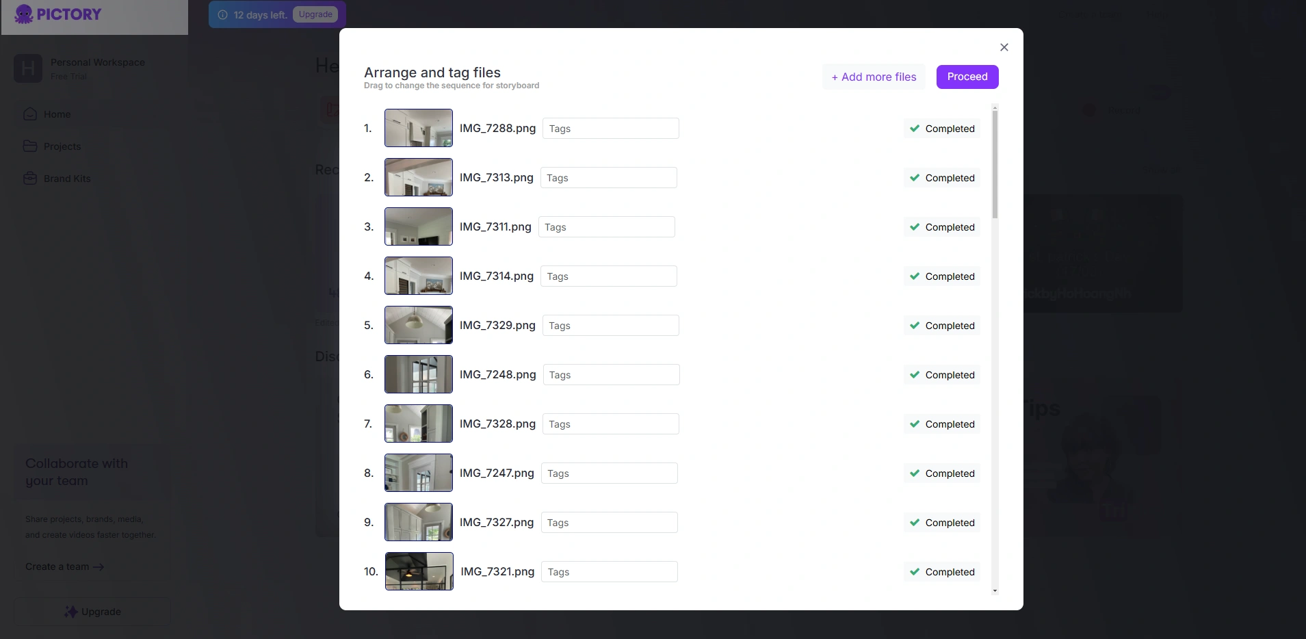Click the IMG_7321.png file name
1306x639 pixels.
[x=497, y=572]
